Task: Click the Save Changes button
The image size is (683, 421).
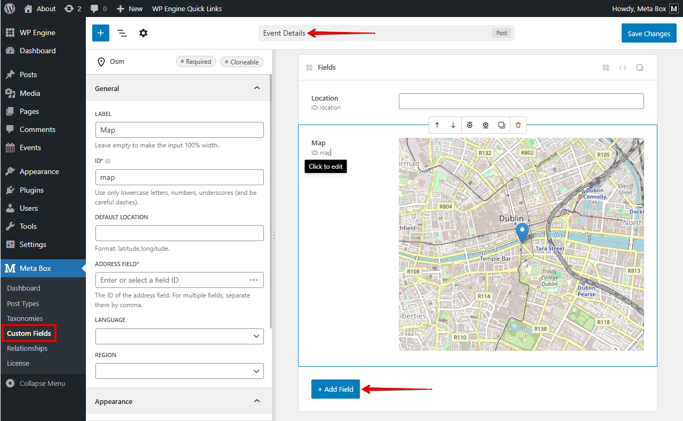Action: pyautogui.click(x=648, y=34)
